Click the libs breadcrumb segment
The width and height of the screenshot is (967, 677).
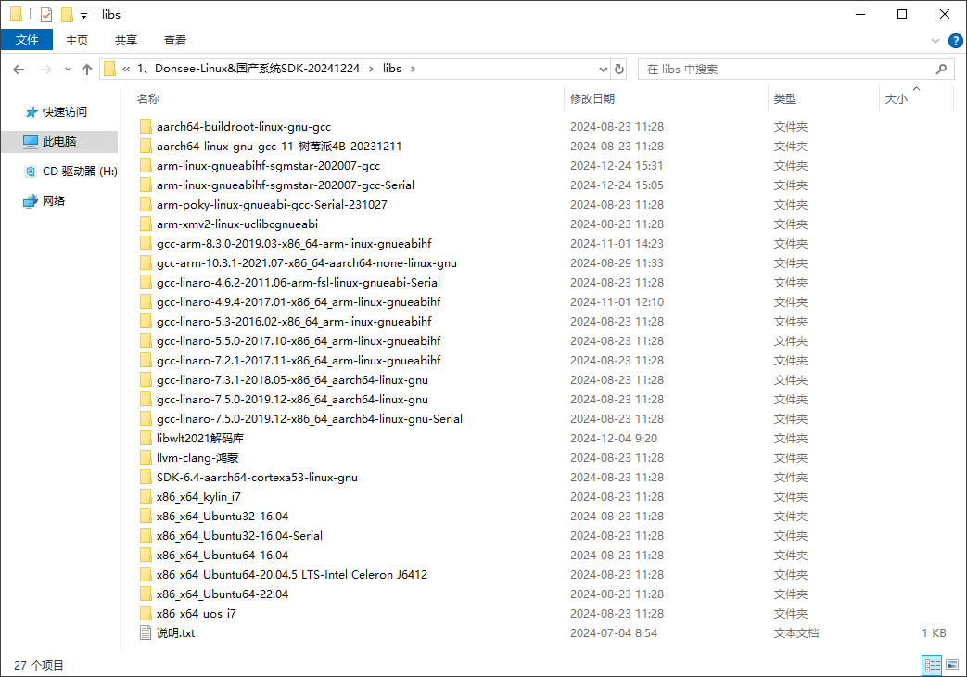391,69
